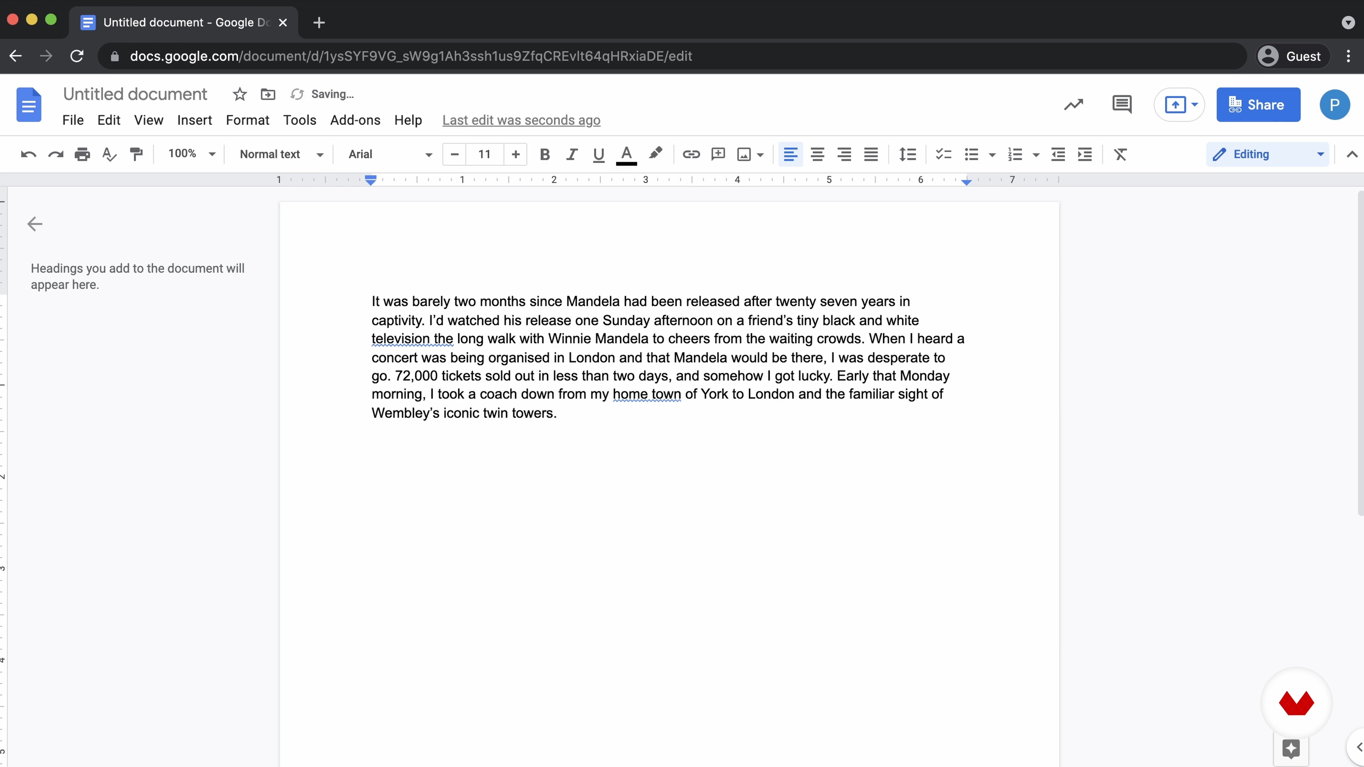
Task: Open the Editing mode dropdown
Action: click(x=1268, y=154)
